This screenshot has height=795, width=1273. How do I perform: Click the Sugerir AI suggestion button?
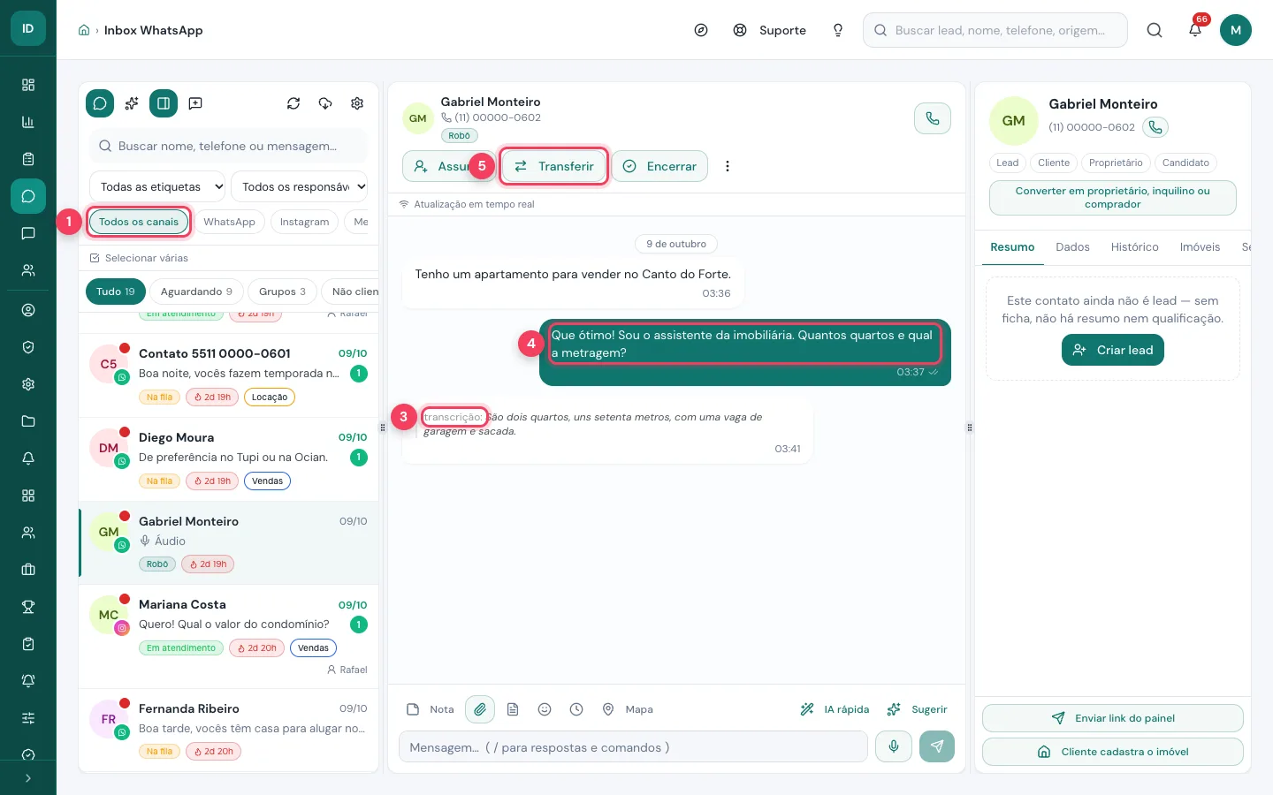coord(917,709)
